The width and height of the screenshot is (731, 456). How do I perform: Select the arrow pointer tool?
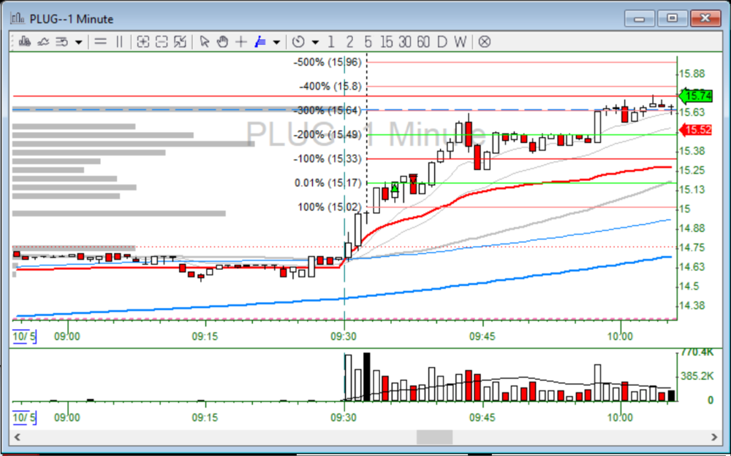pyautogui.click(x=204, y=42)
